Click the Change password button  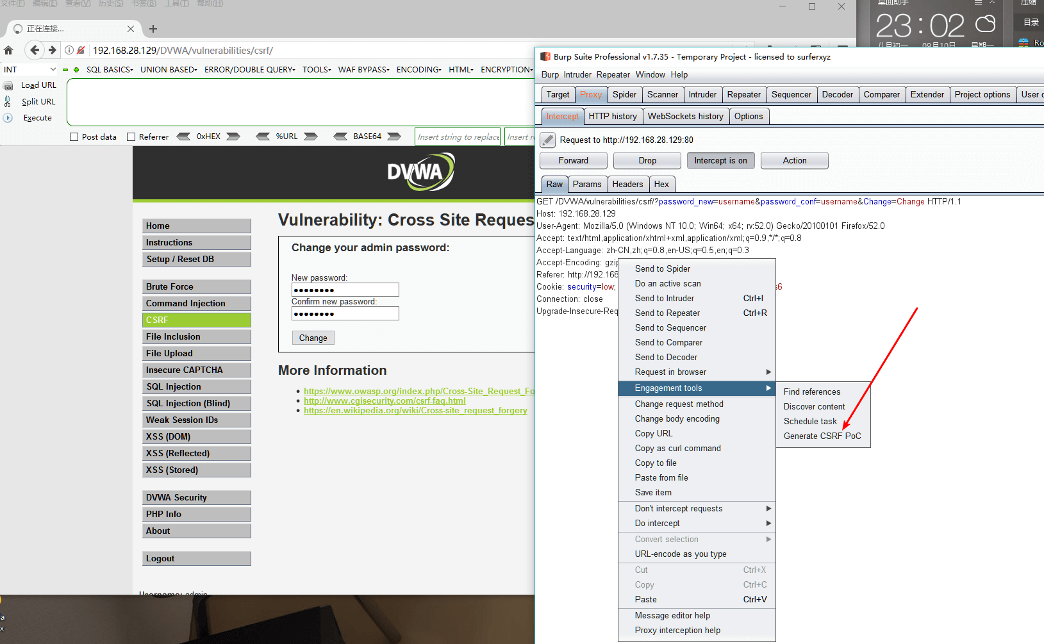point(313,338)
